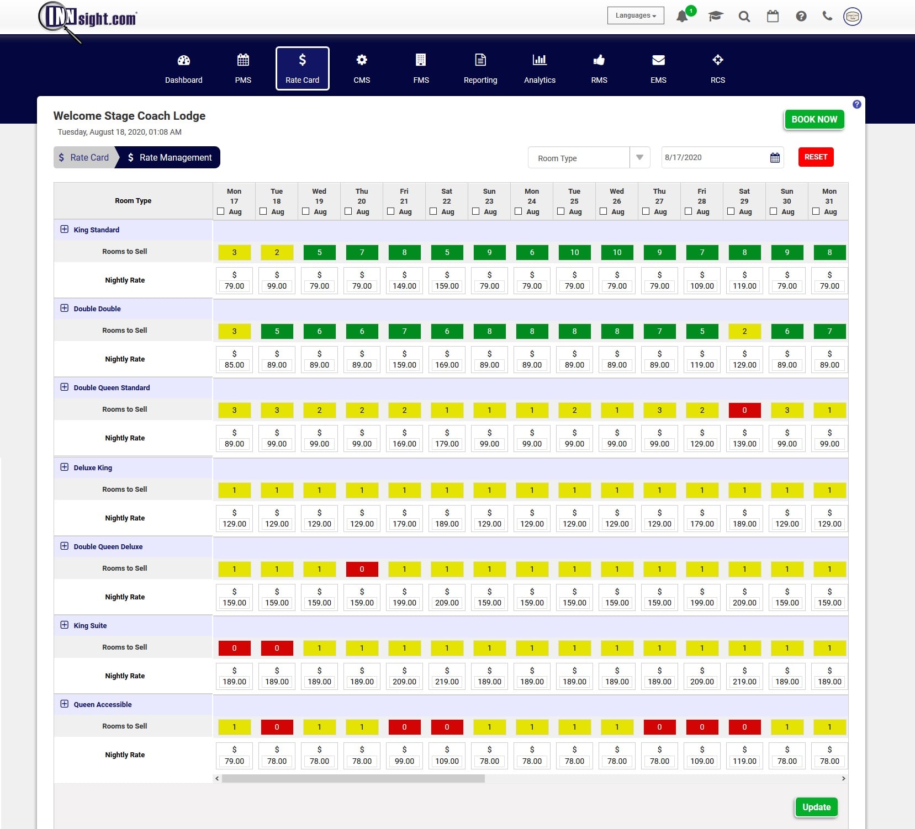Viewport: 915px width, 829px height.
Task: Expand the King Standard room type section
Action: (x=65, y=230)
